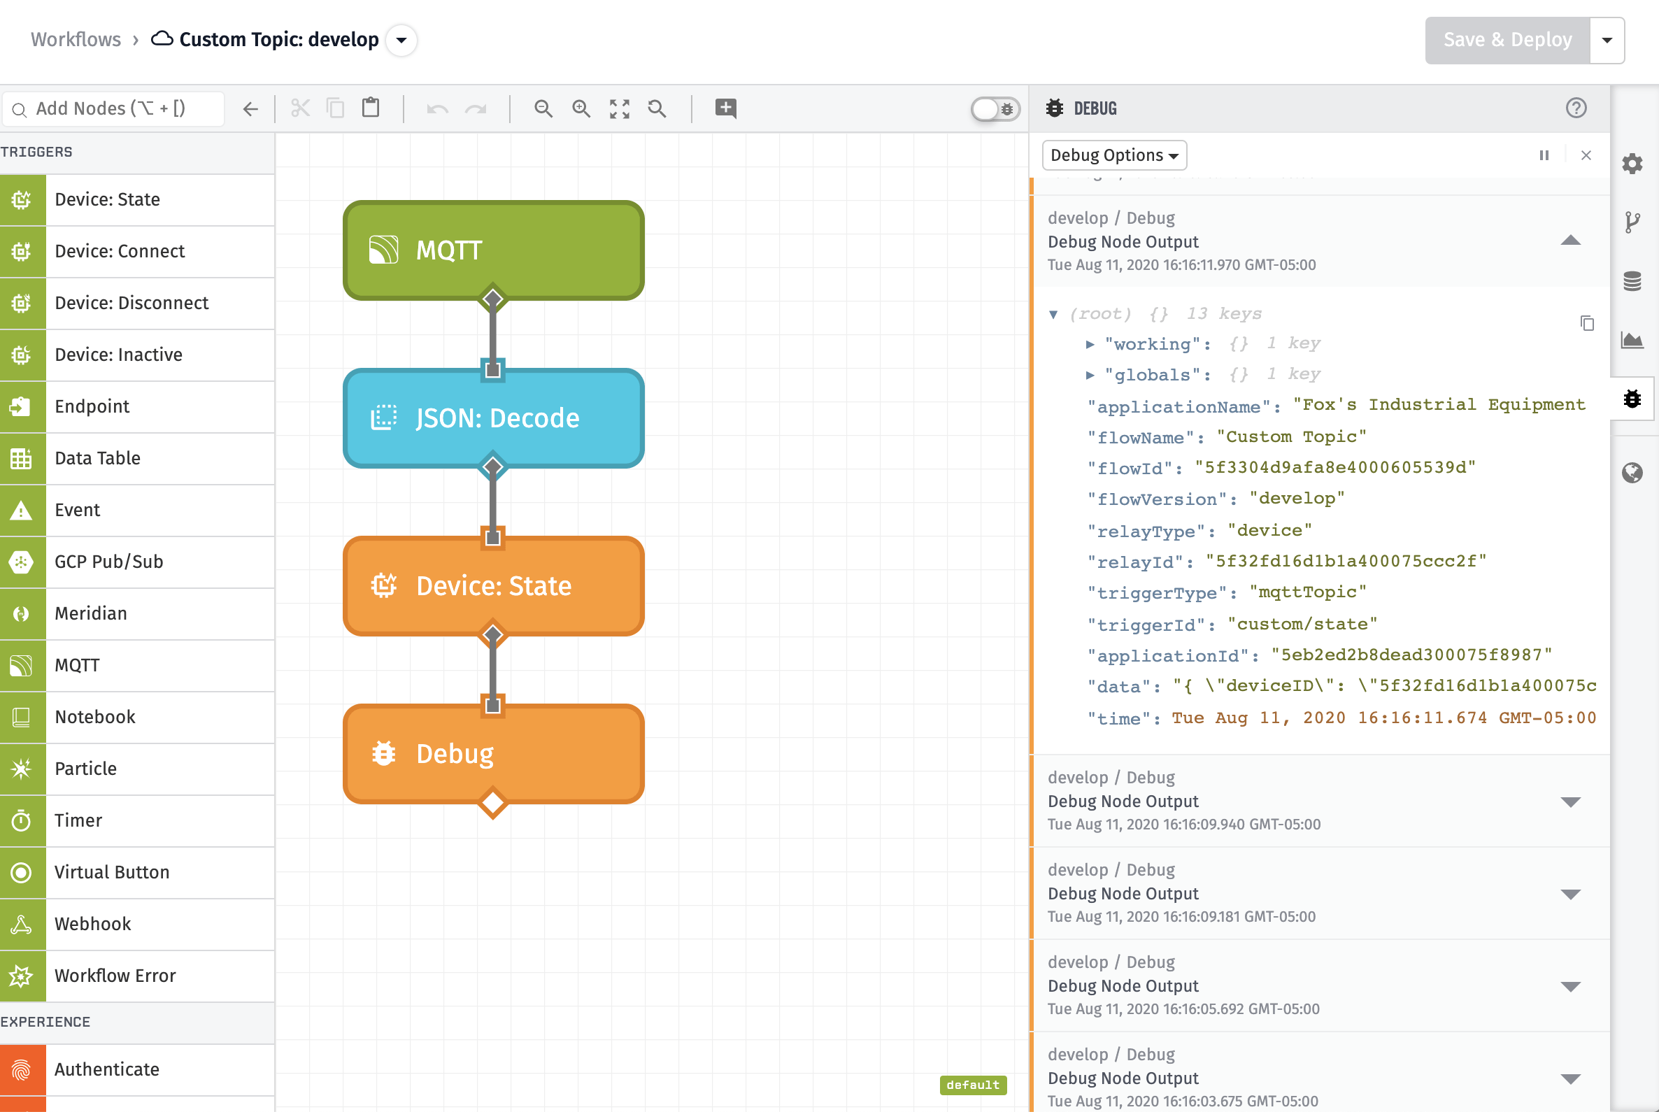Expand the "working" key in payload
Screen dimensions: 1659x1112
(x=1090, y=345)
